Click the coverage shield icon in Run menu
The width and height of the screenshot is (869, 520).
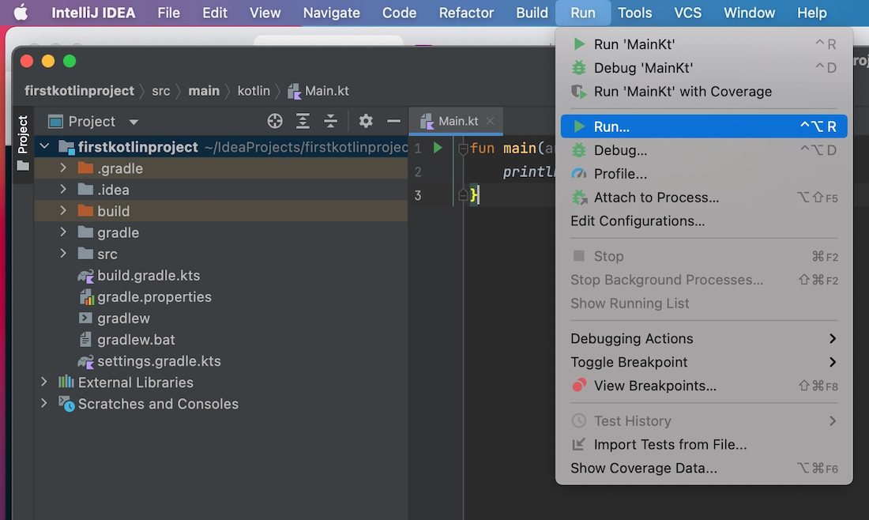click(579, 92)
